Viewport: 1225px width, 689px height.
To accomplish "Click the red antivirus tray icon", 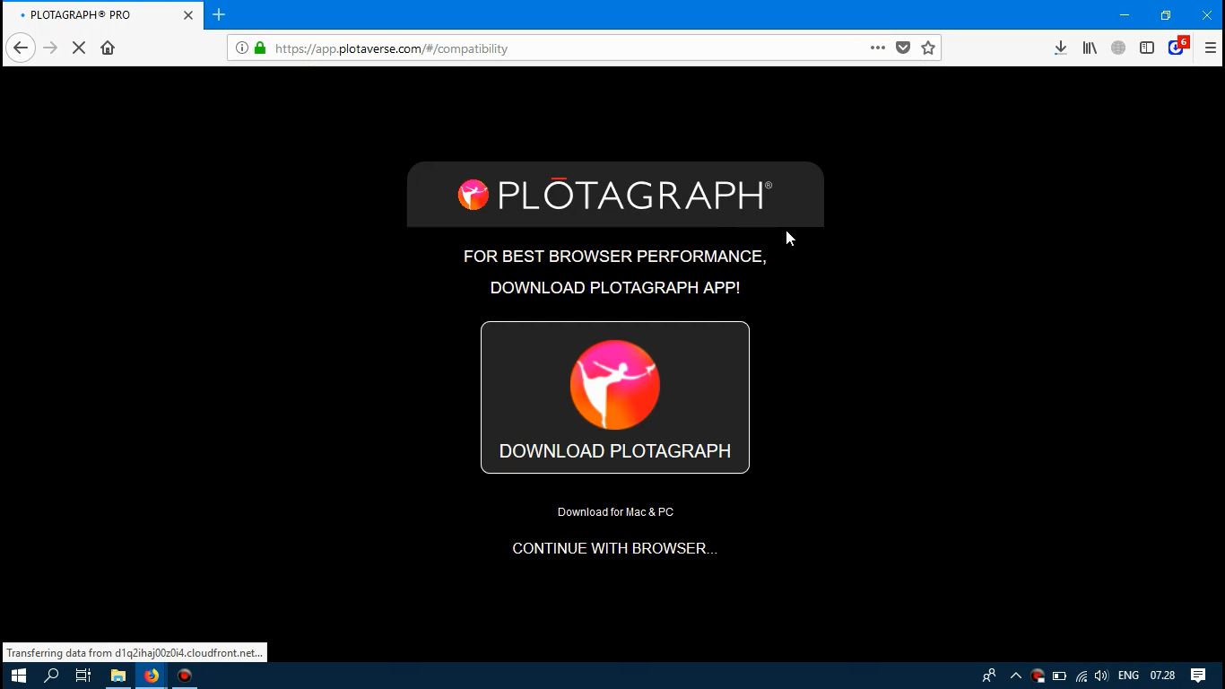I will (x=1038, y=676).
